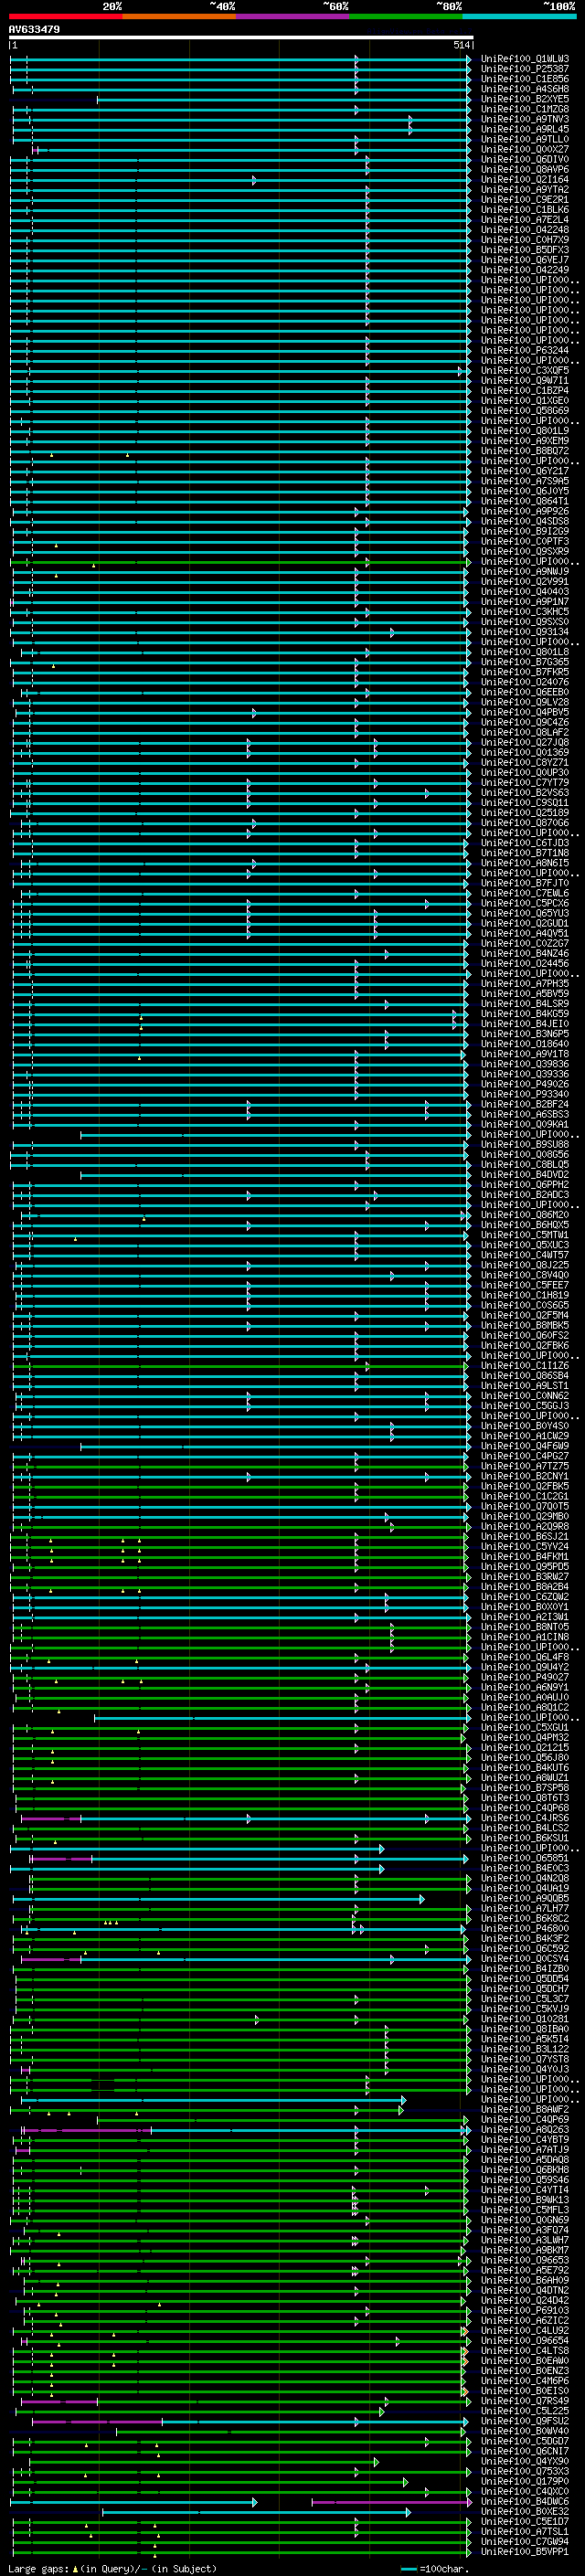Select label UniRef100_A9LST1
Screen dimensions: 585x2576
(525, 1385)
